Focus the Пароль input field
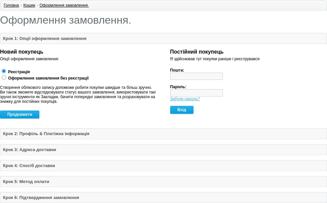The height and width of the screenshot is (203, 327). tap(197, 93)
